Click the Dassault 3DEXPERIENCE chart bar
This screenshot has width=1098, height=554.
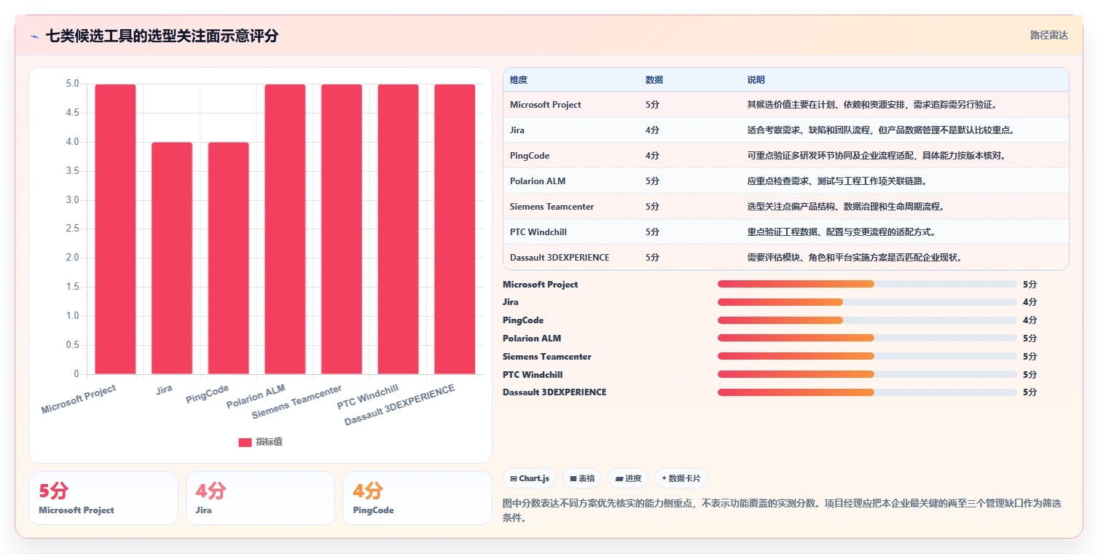[x=455, y=229]
